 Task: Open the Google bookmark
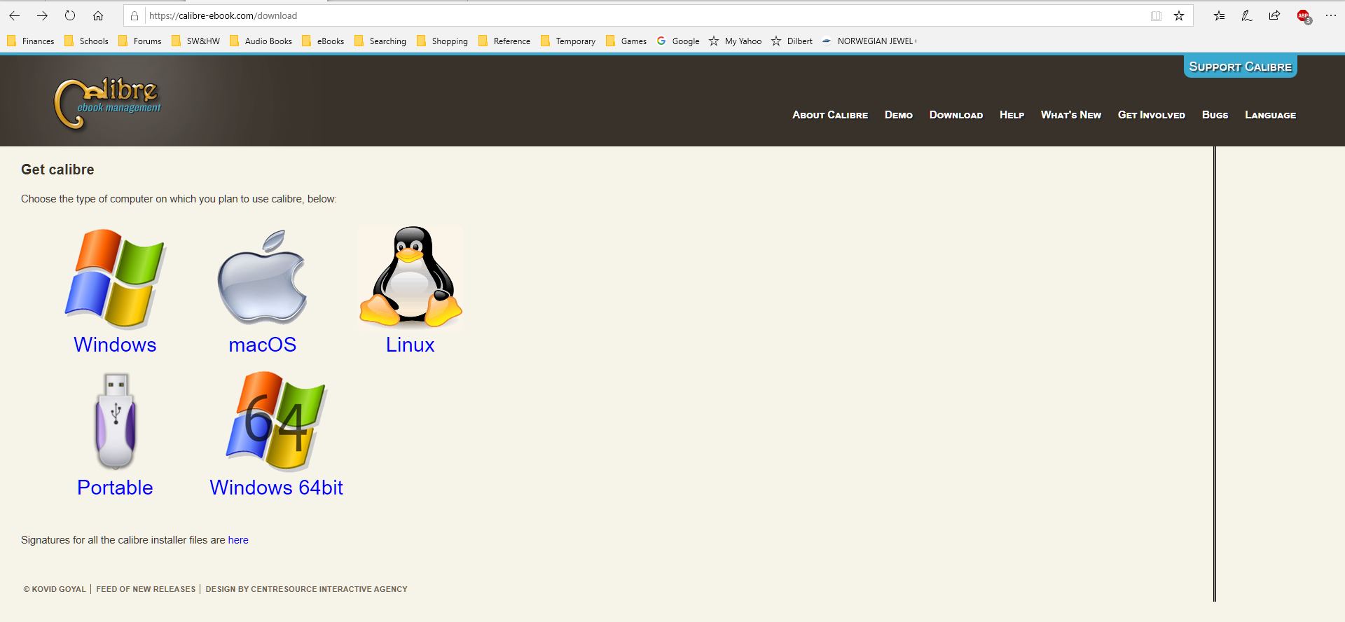[x=678, y=41]
